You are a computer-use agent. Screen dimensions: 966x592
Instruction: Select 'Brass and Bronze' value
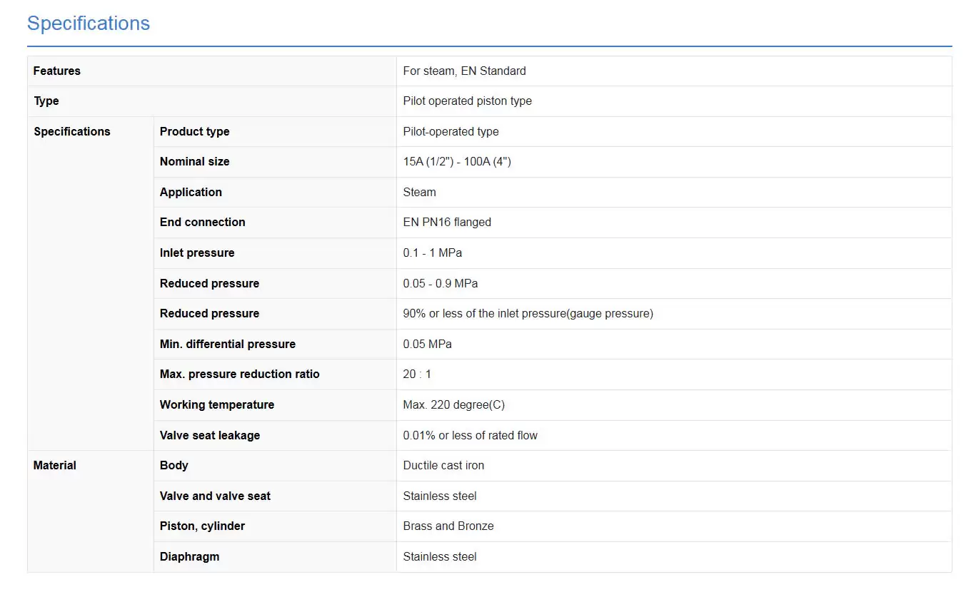click(x=448, y=526)
